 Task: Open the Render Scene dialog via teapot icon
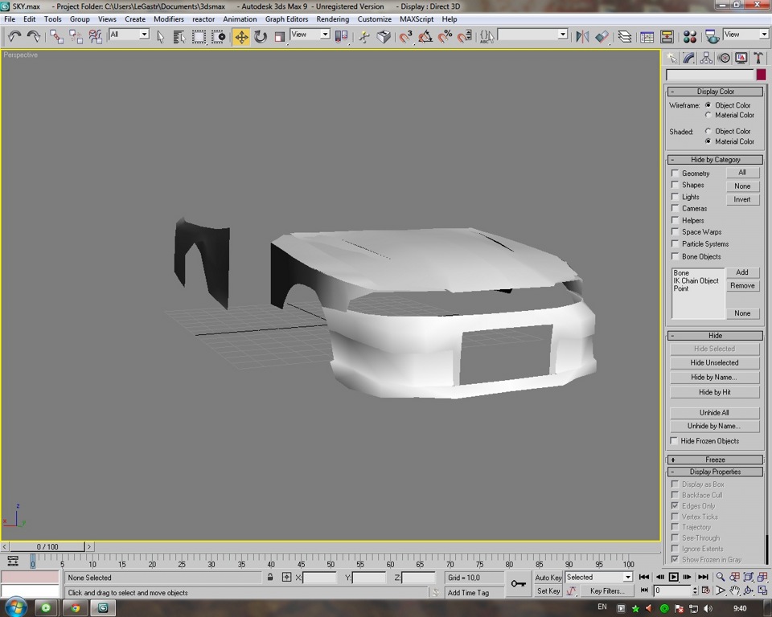point(711,36)
